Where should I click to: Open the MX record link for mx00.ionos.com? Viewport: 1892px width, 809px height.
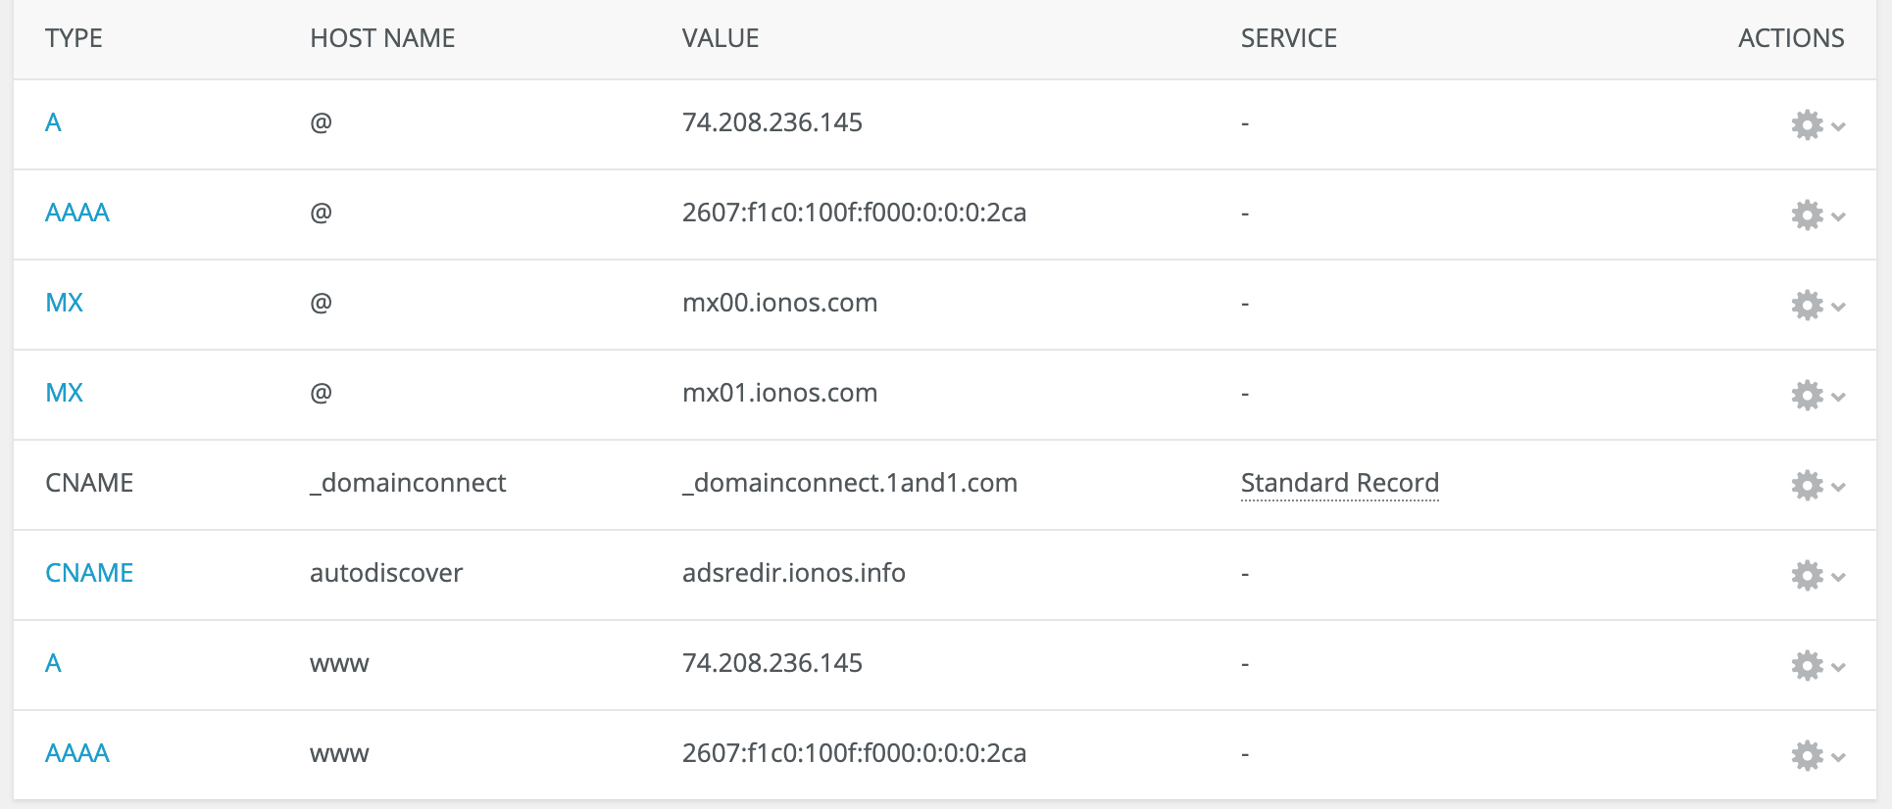[x=64, y=304]
